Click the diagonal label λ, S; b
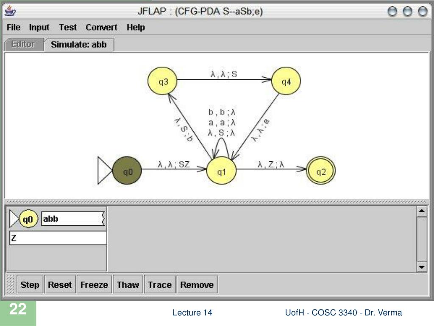The image size is (434, 326). 184,129
